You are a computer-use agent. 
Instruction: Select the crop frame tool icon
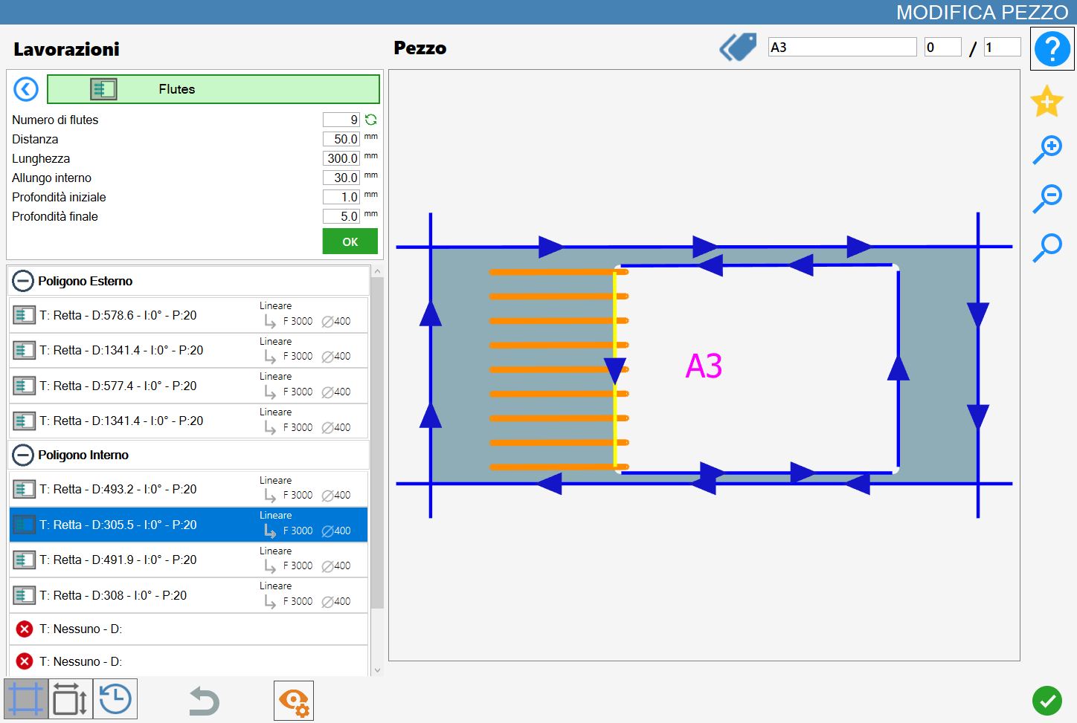[x=26, y=699]
